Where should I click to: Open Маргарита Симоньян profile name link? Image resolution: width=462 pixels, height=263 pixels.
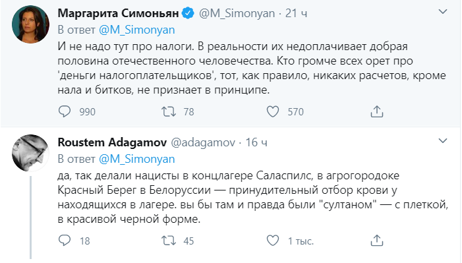click(118, 14)
